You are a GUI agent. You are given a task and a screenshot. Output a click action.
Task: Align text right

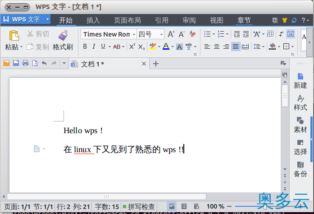click(x=226, y=47)
